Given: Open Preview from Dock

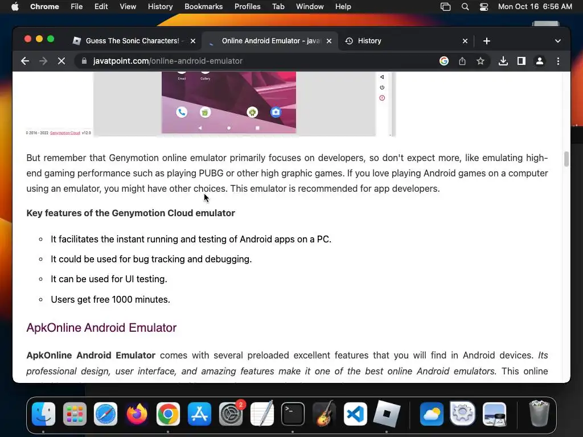Looking at the screenshot, I should [x=494, y=414].
